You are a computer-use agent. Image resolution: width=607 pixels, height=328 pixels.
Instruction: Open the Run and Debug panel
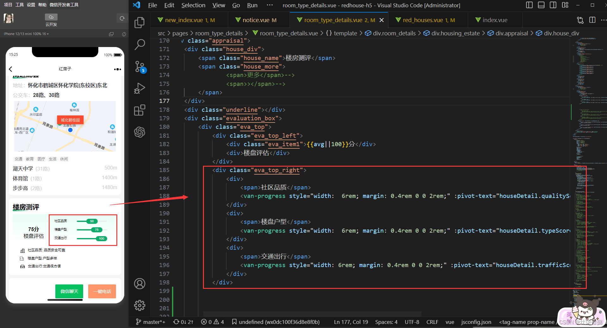[139, 88]
